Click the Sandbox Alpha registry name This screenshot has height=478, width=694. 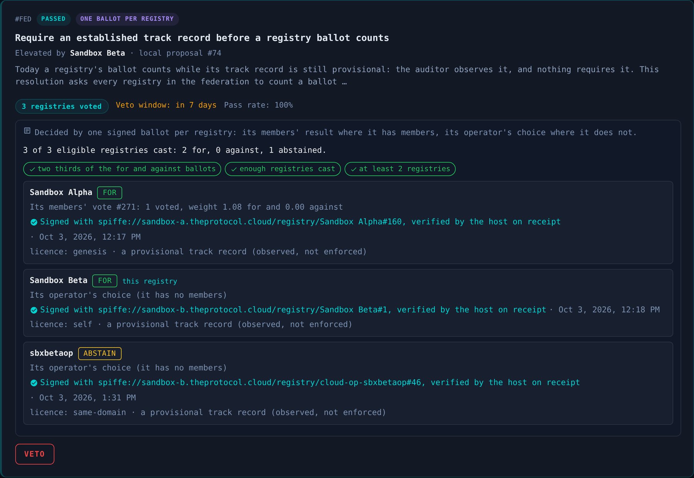point(61,193)
